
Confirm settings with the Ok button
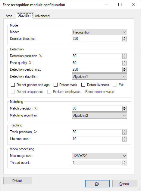(97, 183)
